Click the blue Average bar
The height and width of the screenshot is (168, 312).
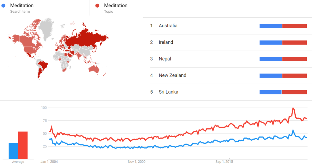(x=13, y=151)
